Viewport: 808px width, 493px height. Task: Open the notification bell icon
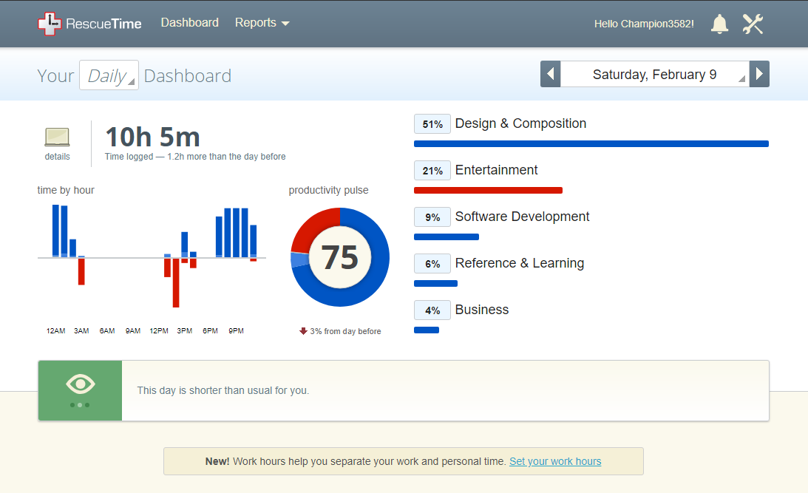(x=719, y=24)
